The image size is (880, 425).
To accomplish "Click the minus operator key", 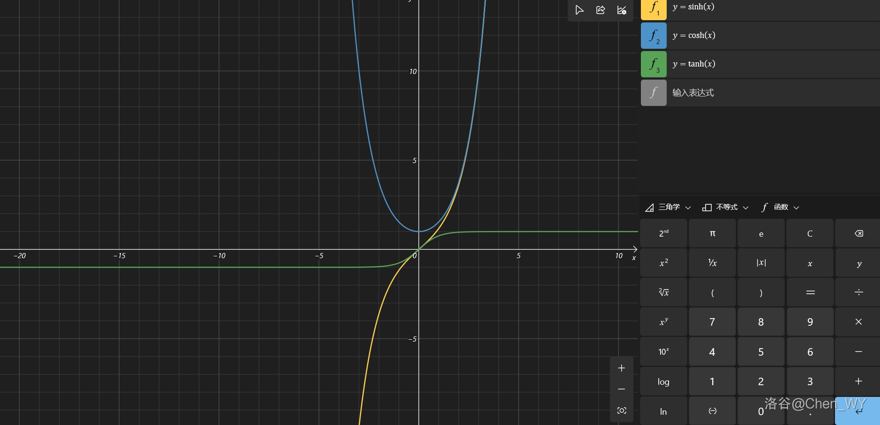I will click(858, 351).
